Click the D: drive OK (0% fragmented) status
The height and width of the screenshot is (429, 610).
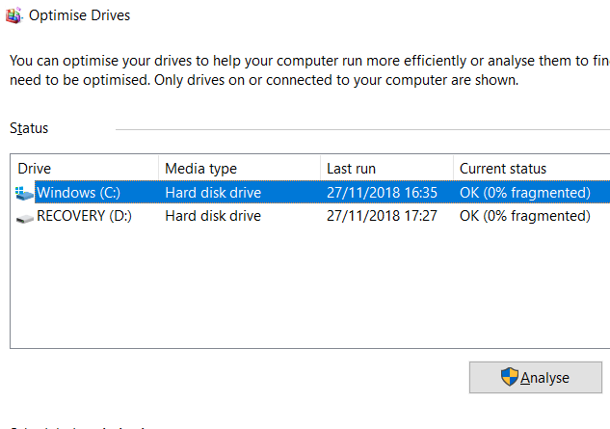(x=524, y=216)
